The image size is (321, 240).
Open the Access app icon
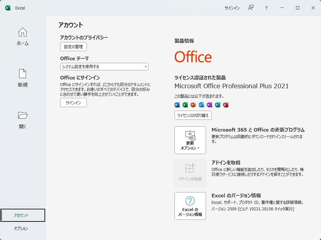(x=225, y=105)
